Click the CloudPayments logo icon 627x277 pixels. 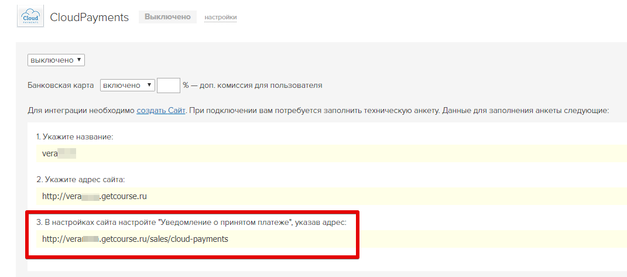pos(30,16)
